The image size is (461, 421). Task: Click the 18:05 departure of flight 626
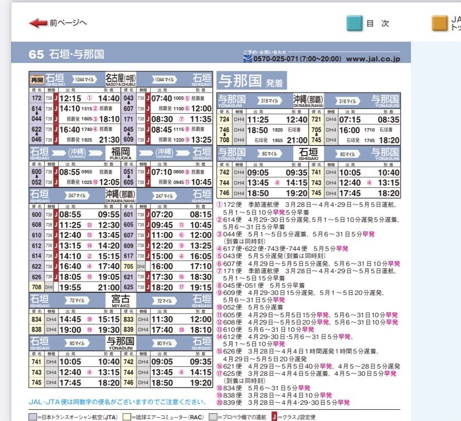[x=70, y=277]
